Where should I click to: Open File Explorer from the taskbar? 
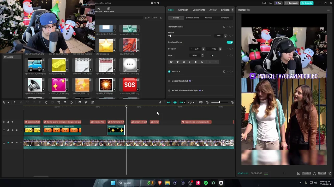(168, 183)
